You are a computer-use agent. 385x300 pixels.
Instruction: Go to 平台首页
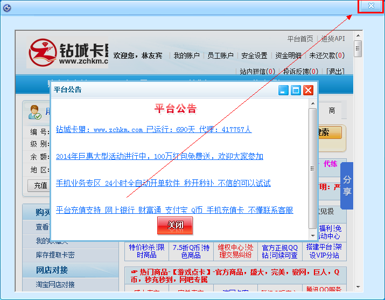pyautogui.click(x=300, y=39)
